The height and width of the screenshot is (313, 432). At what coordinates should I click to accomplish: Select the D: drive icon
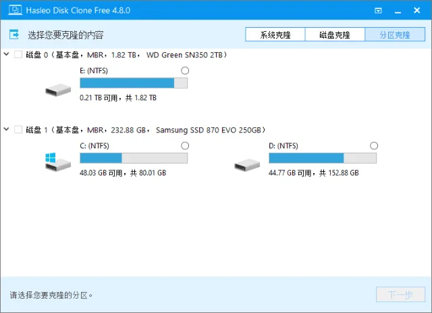point(246,163)
